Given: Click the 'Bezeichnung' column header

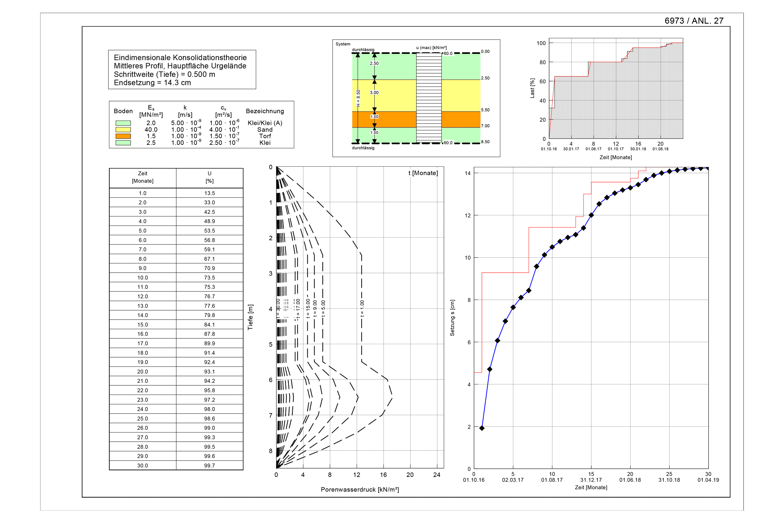Looking at the screenshot, I should [265, 111].
